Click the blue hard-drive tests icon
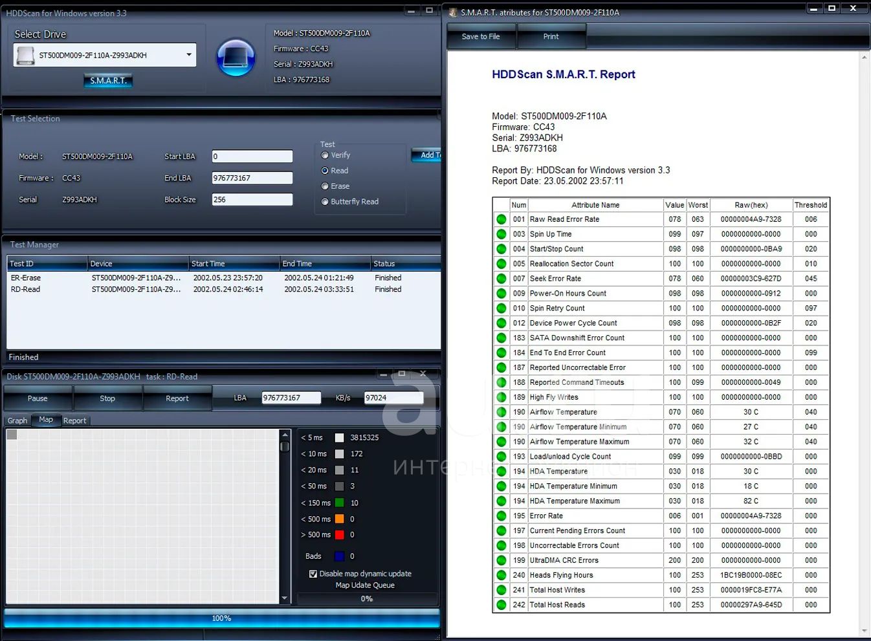Screen dimensions: 871x641 tap(236, 57)
